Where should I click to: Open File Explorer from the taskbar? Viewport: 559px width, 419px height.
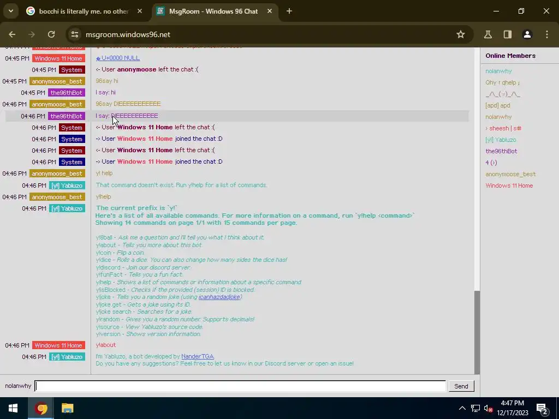tap(67, 408)
